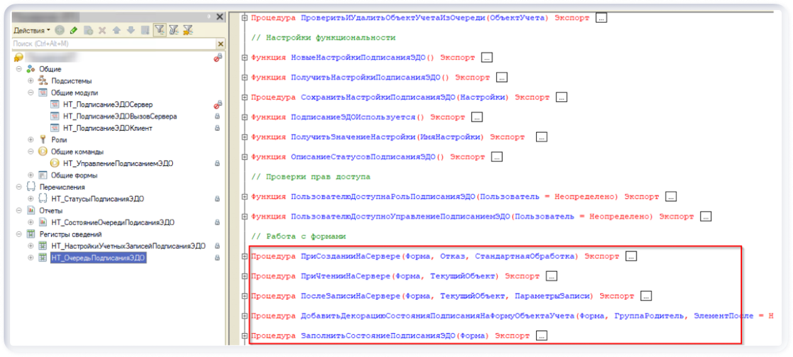The image size is (793, 357).
Task: Click the copy object toolbar icon
Action: coord(88,30)
